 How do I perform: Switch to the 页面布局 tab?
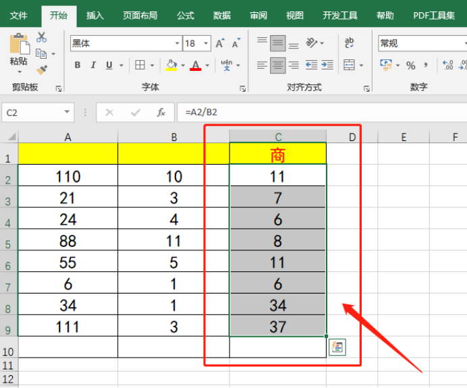point(140,16)
